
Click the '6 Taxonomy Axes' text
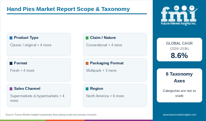tap(179, 77)
